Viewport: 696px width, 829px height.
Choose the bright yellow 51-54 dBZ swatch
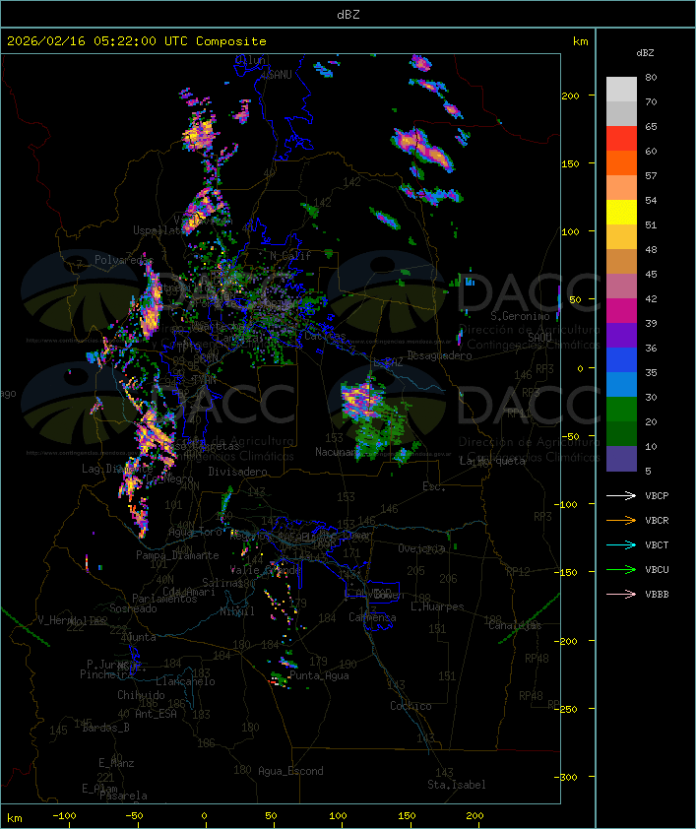pyautogui.click(x=621, y=212)
